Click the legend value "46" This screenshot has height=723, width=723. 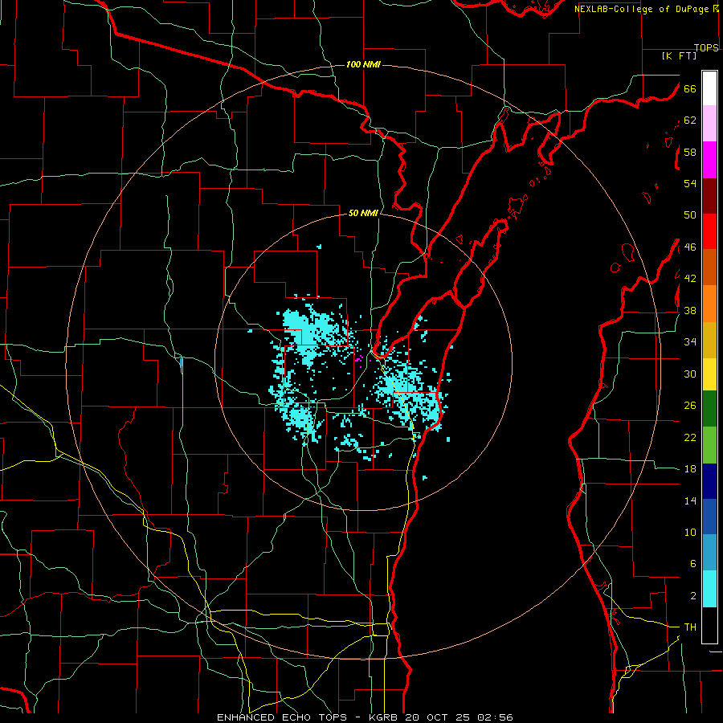690,247
